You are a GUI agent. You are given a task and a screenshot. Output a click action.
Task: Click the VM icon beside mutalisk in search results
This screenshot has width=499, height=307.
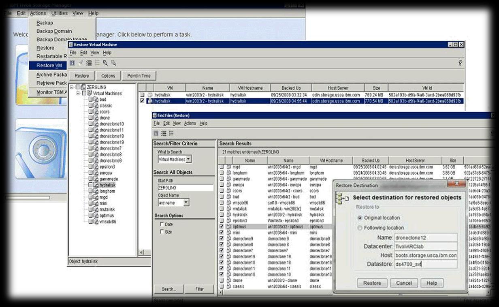pyautogui.click(x=229, y=209)
